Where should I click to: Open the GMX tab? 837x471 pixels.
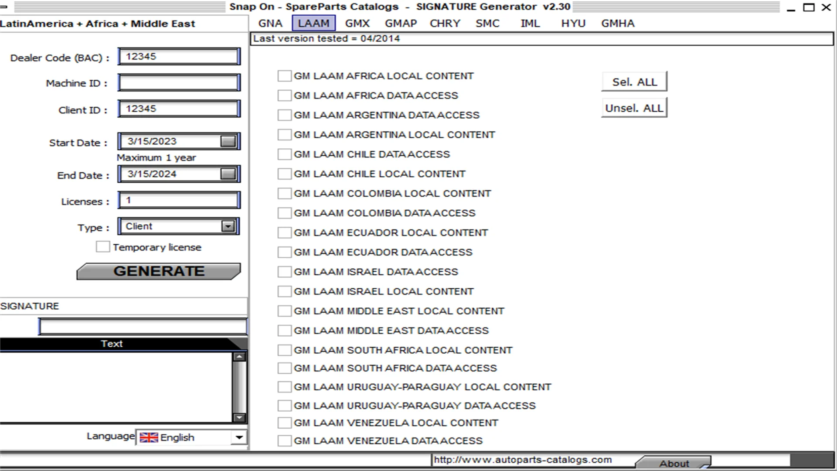357,24
